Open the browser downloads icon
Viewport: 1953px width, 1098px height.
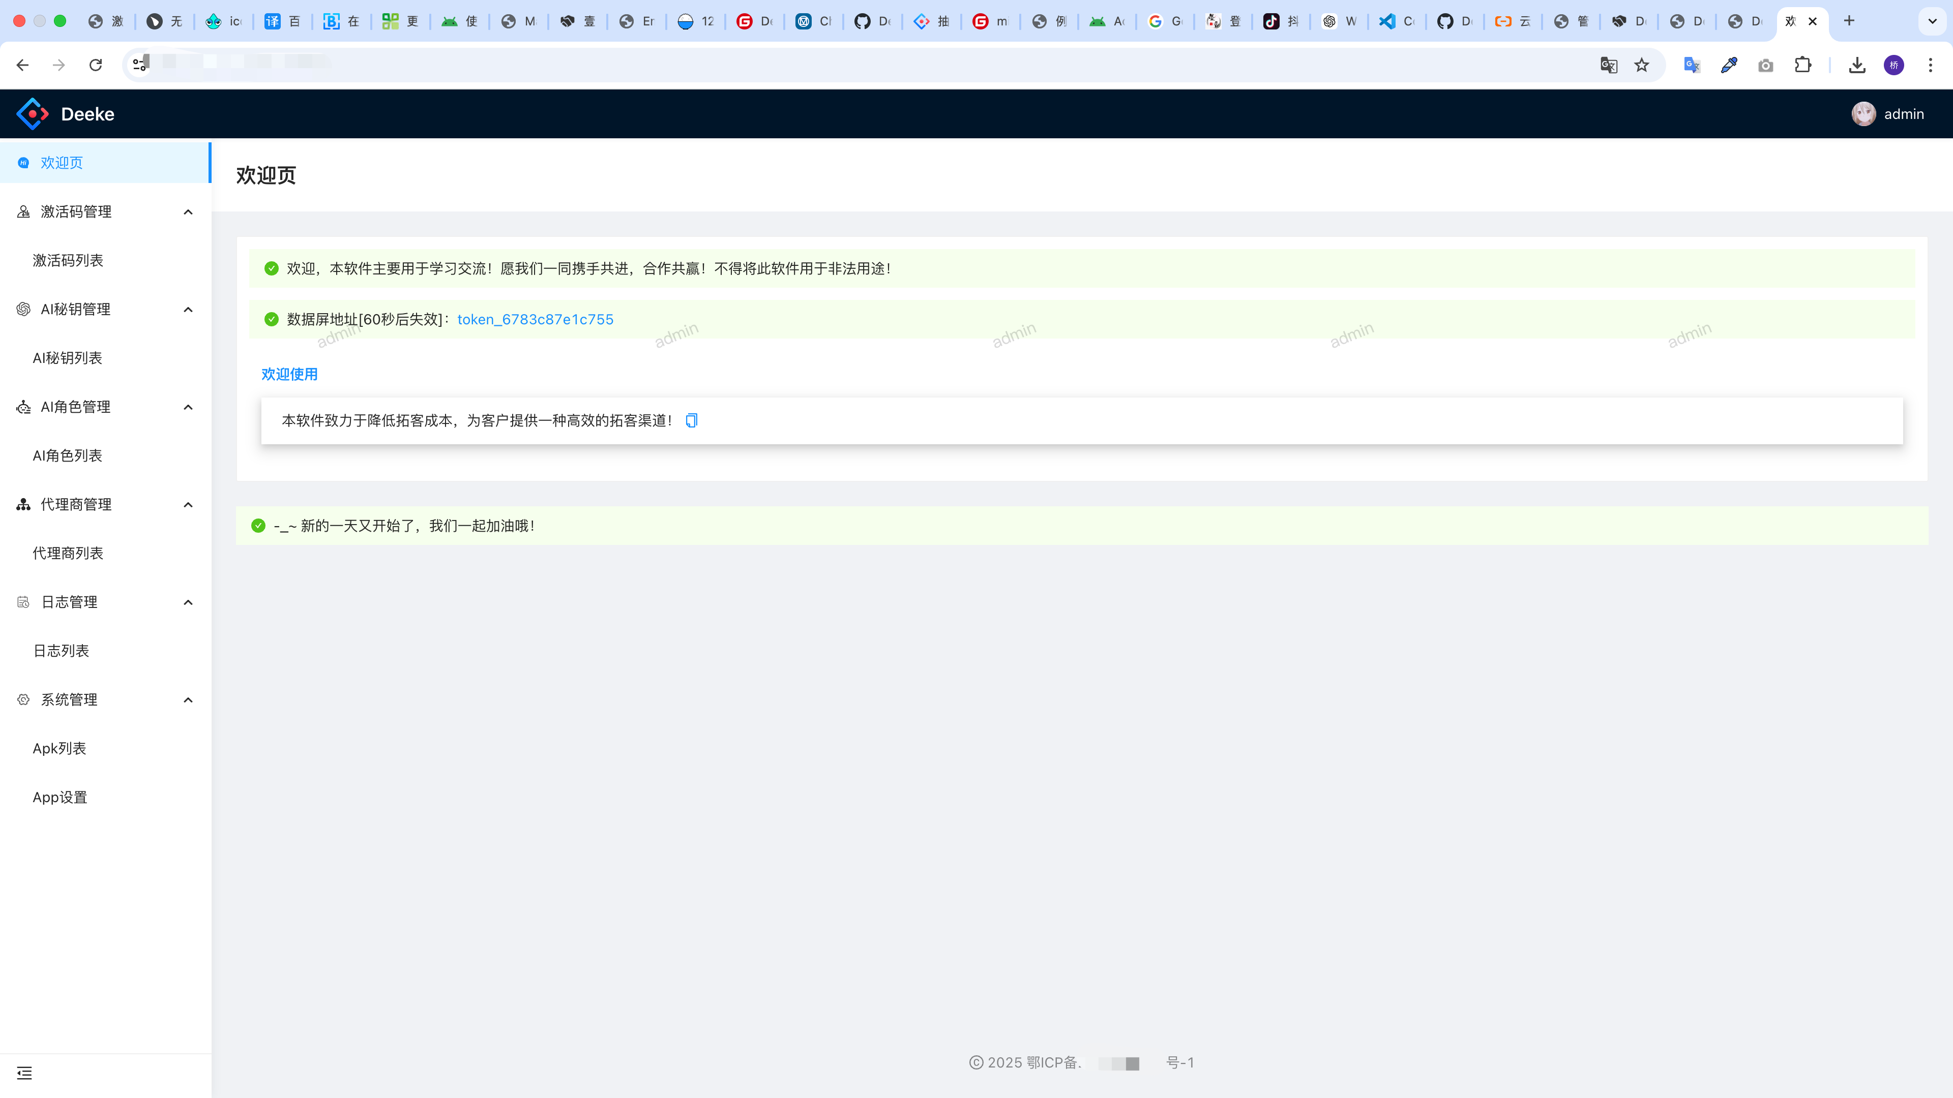click(1857, 65)
